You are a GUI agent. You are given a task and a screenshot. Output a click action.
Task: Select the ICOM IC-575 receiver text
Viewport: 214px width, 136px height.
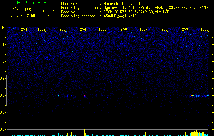tap(136, 12)
